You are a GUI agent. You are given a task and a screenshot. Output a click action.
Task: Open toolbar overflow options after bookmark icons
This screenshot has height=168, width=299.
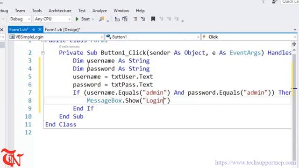coord(183,21)
